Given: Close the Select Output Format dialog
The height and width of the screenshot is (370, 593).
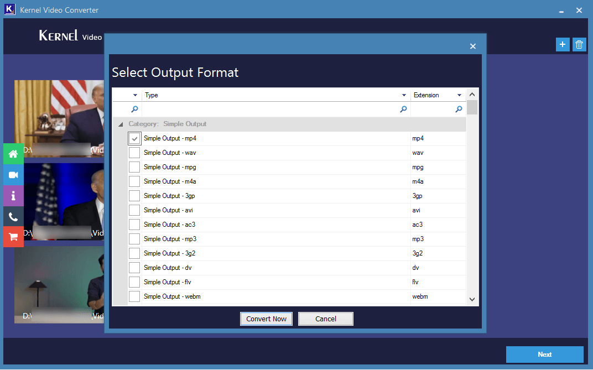Looking at the screenshot, I should pyautogui.click(x=473, y=46).
